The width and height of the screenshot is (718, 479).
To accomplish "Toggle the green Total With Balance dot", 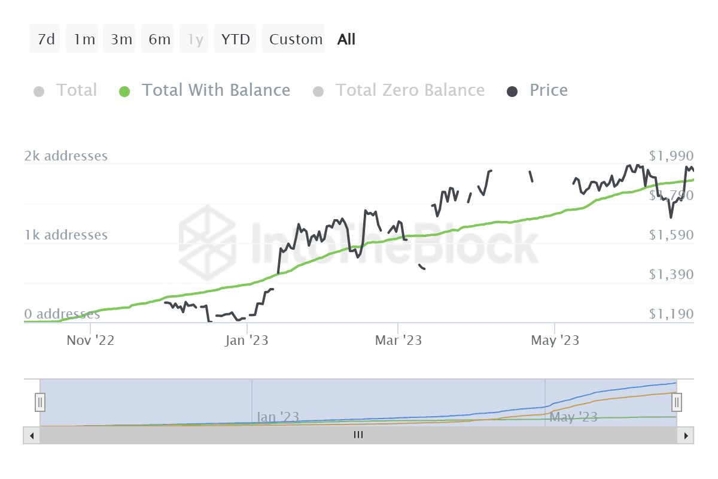I will (124, 92).
